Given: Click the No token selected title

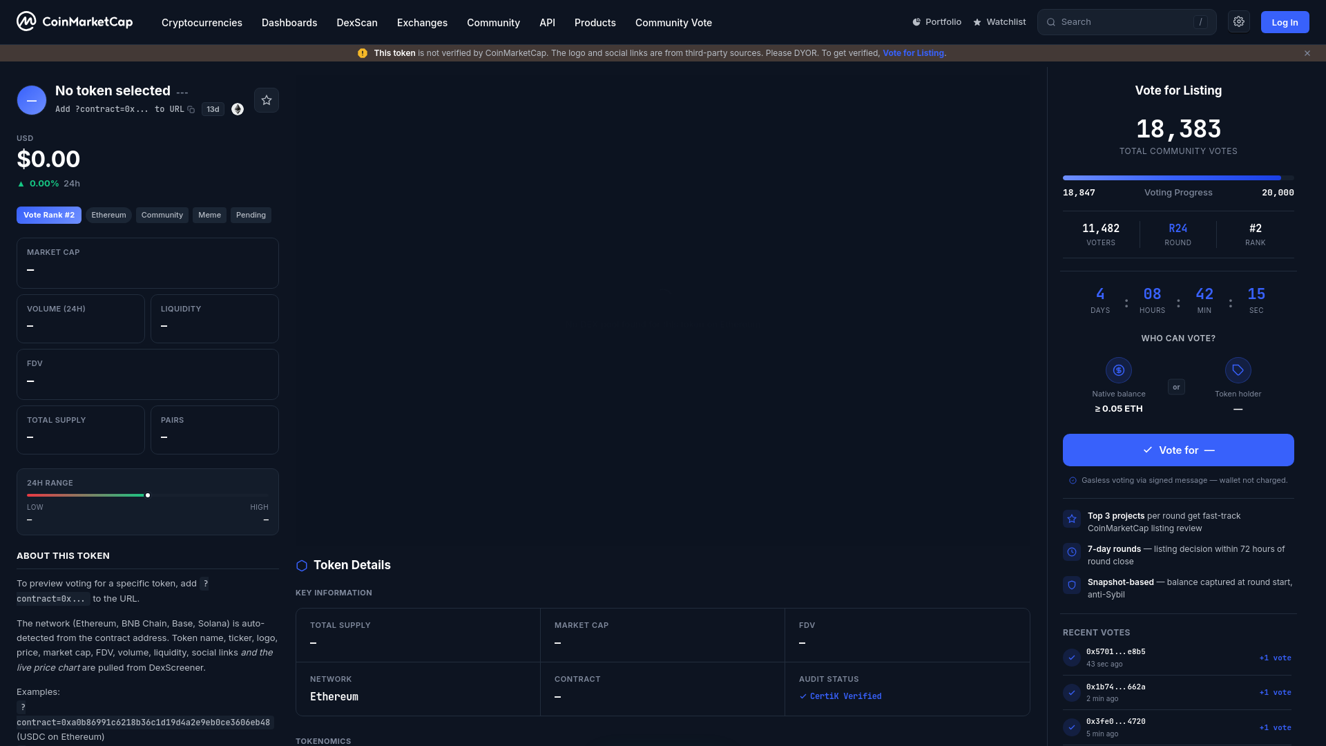Looking at the screenshot, I should 113,91.
